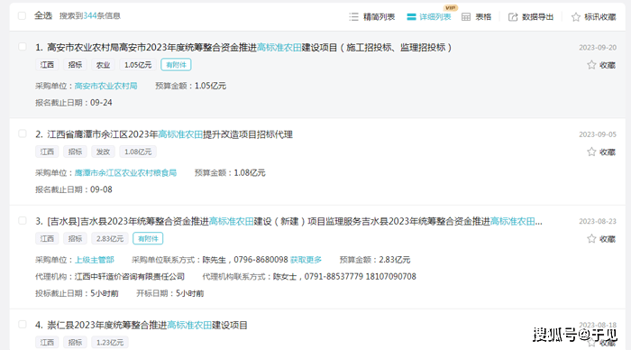Click 2.83亿元 tag in result 3
The height and width of the screenshot is (350, 631).
110,239
